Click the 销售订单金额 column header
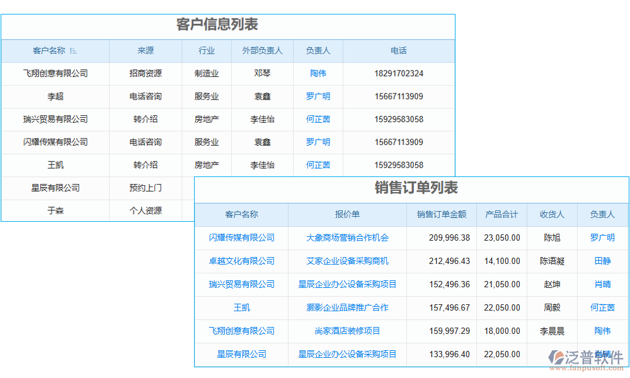The image size is (630, 378). click(442, 214)
